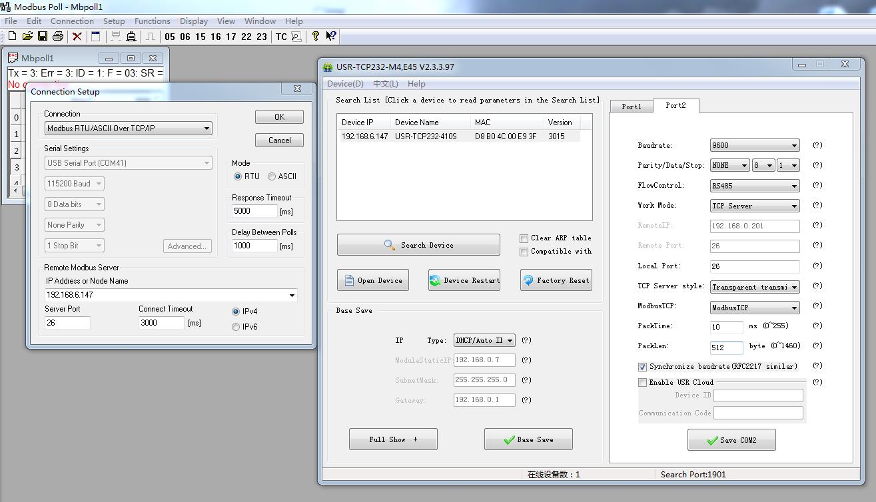This screenshot has height=502, width=876.
Task: Click the yellow question mark About icon
Action: pos(316,37)
